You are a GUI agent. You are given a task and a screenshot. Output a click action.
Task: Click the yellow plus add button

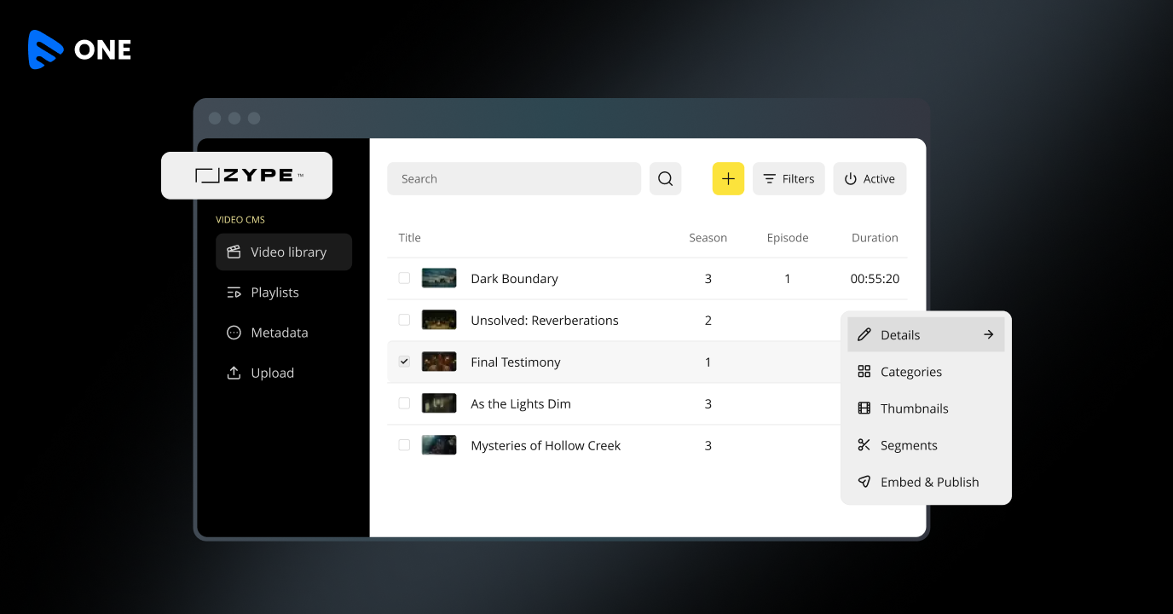(728, 179)
